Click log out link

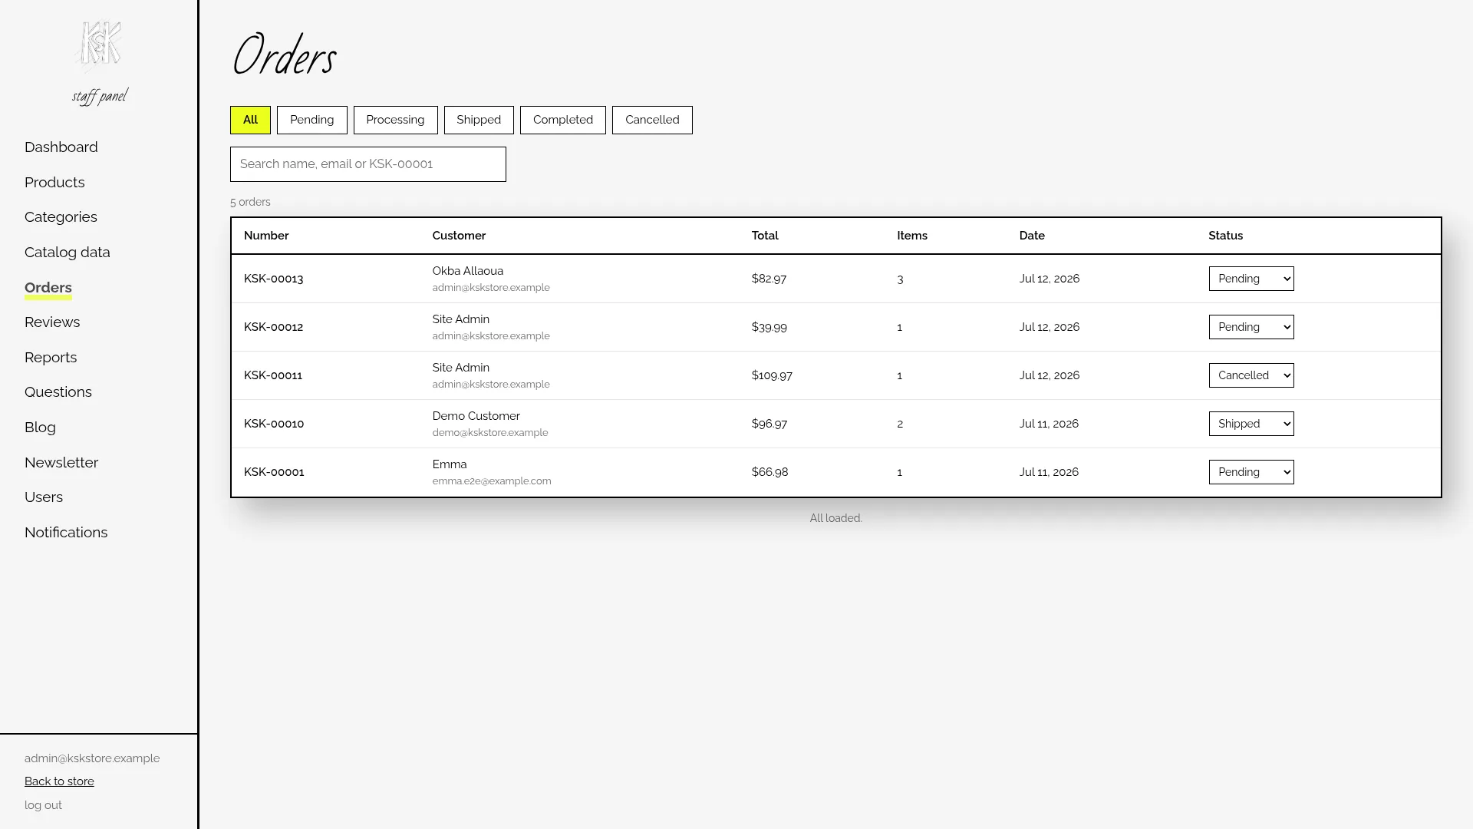coord(43,805)
